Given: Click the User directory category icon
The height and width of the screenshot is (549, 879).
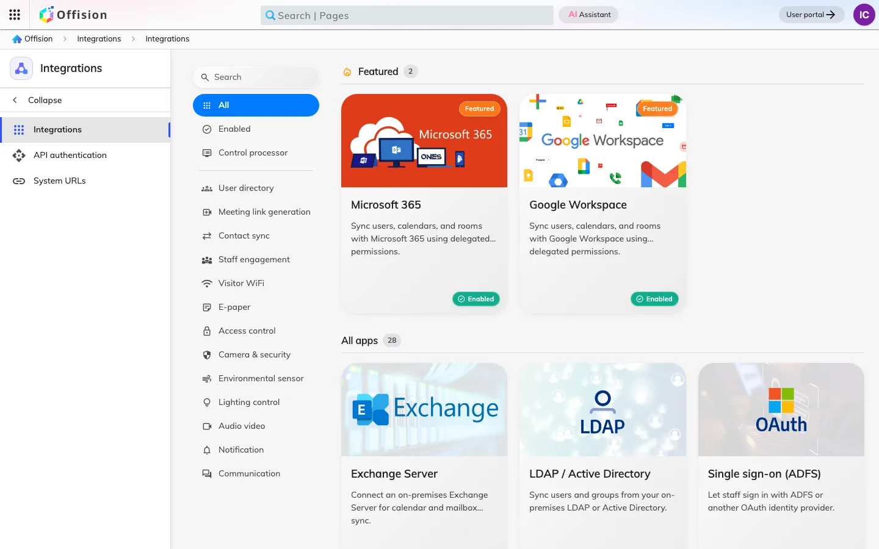Looking at the screenshot, I should (x=207, y=188).
